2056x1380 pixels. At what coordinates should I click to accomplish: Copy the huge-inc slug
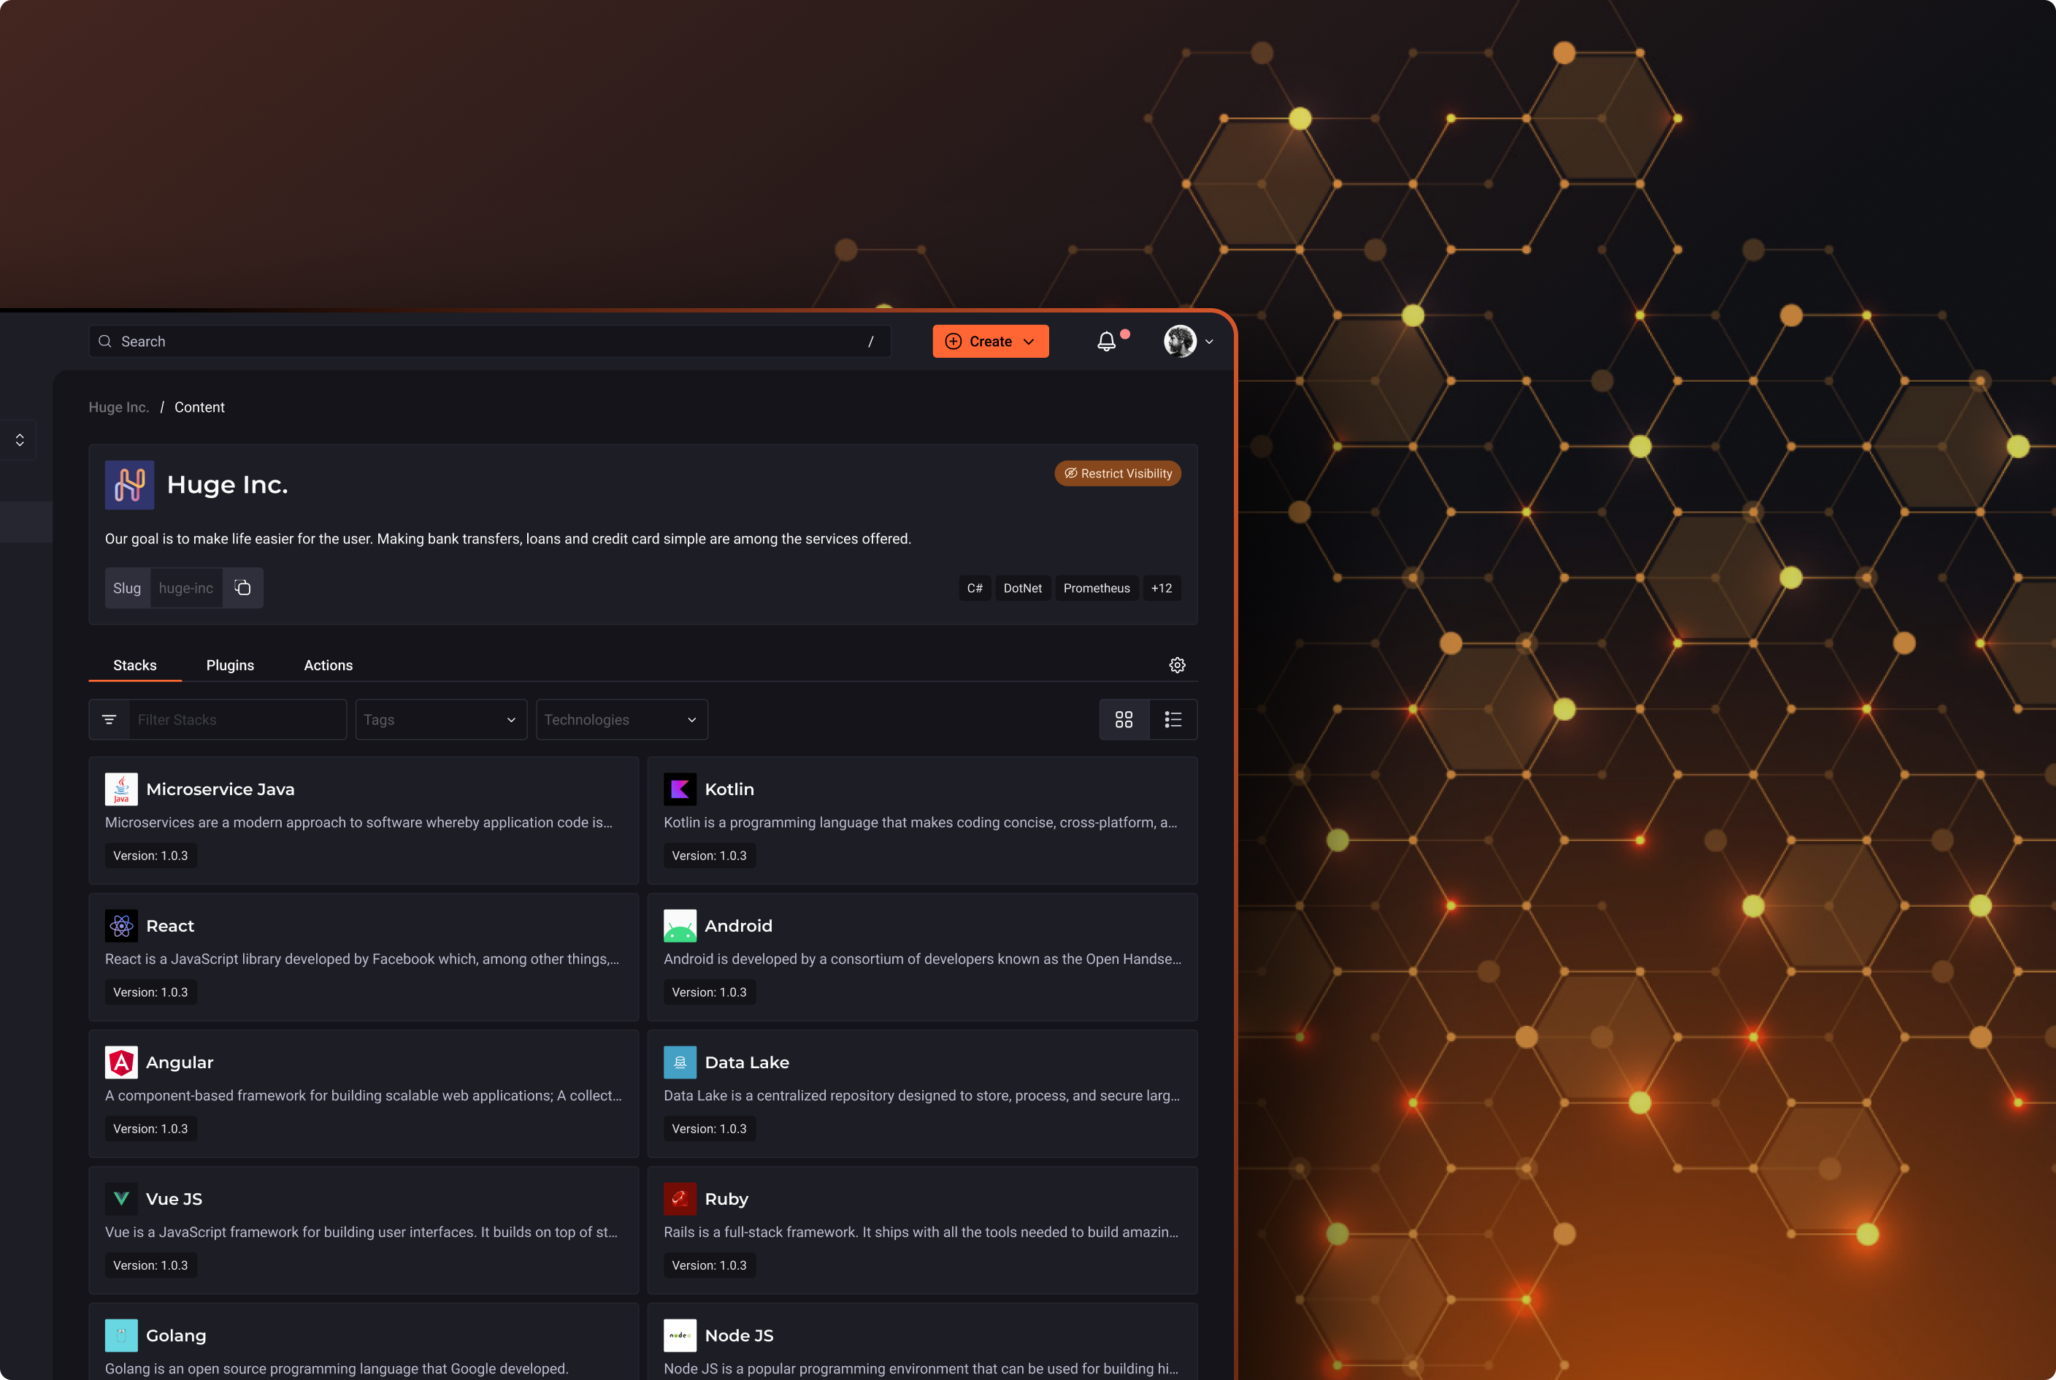coord(243,588)
